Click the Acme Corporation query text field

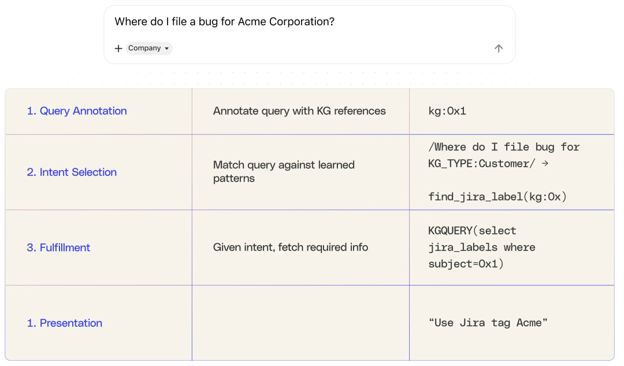(x=225, y=22)
